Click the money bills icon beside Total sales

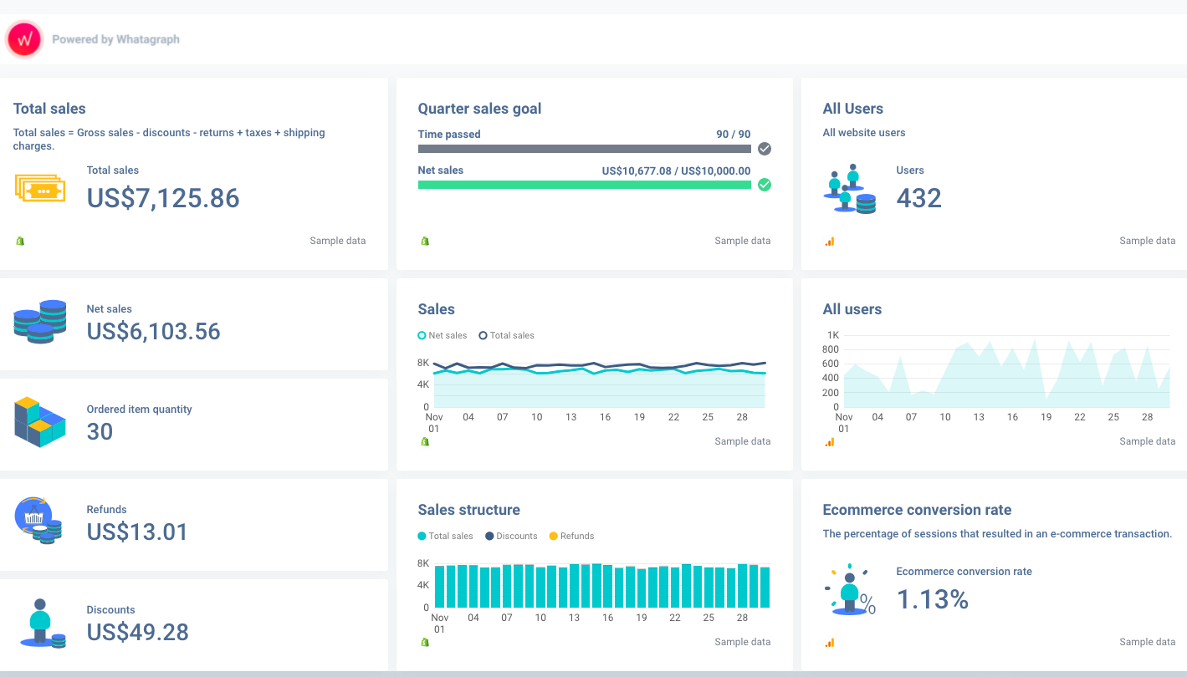[39, 188]
